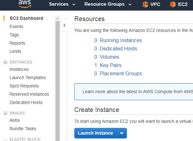Image resolution: width=193 pixels, height=141 pixels.
Task: Open AMIs under the Images section
Action: (x=15, y=120)
